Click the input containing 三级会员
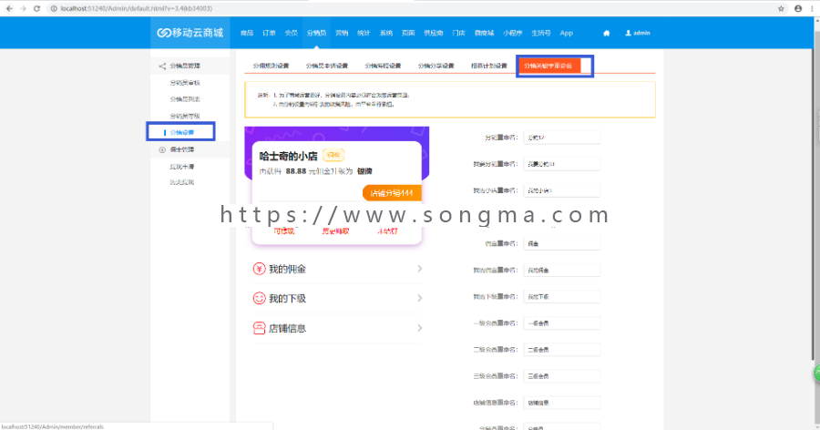 click(x=561, y=376)
